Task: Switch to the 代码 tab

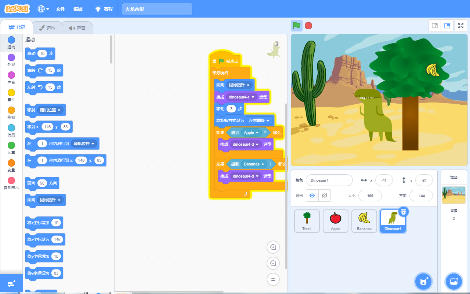Action: (17, 27)
